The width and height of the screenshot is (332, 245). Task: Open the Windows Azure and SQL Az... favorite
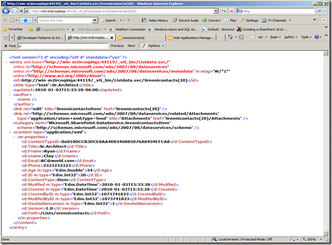tap(173, 29)
